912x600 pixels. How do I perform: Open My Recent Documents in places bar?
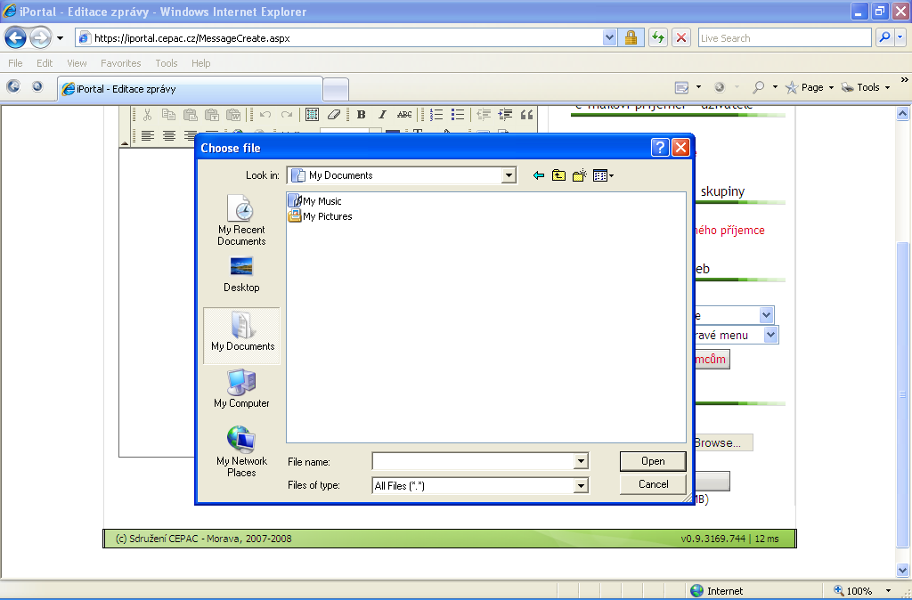(241, 221)
